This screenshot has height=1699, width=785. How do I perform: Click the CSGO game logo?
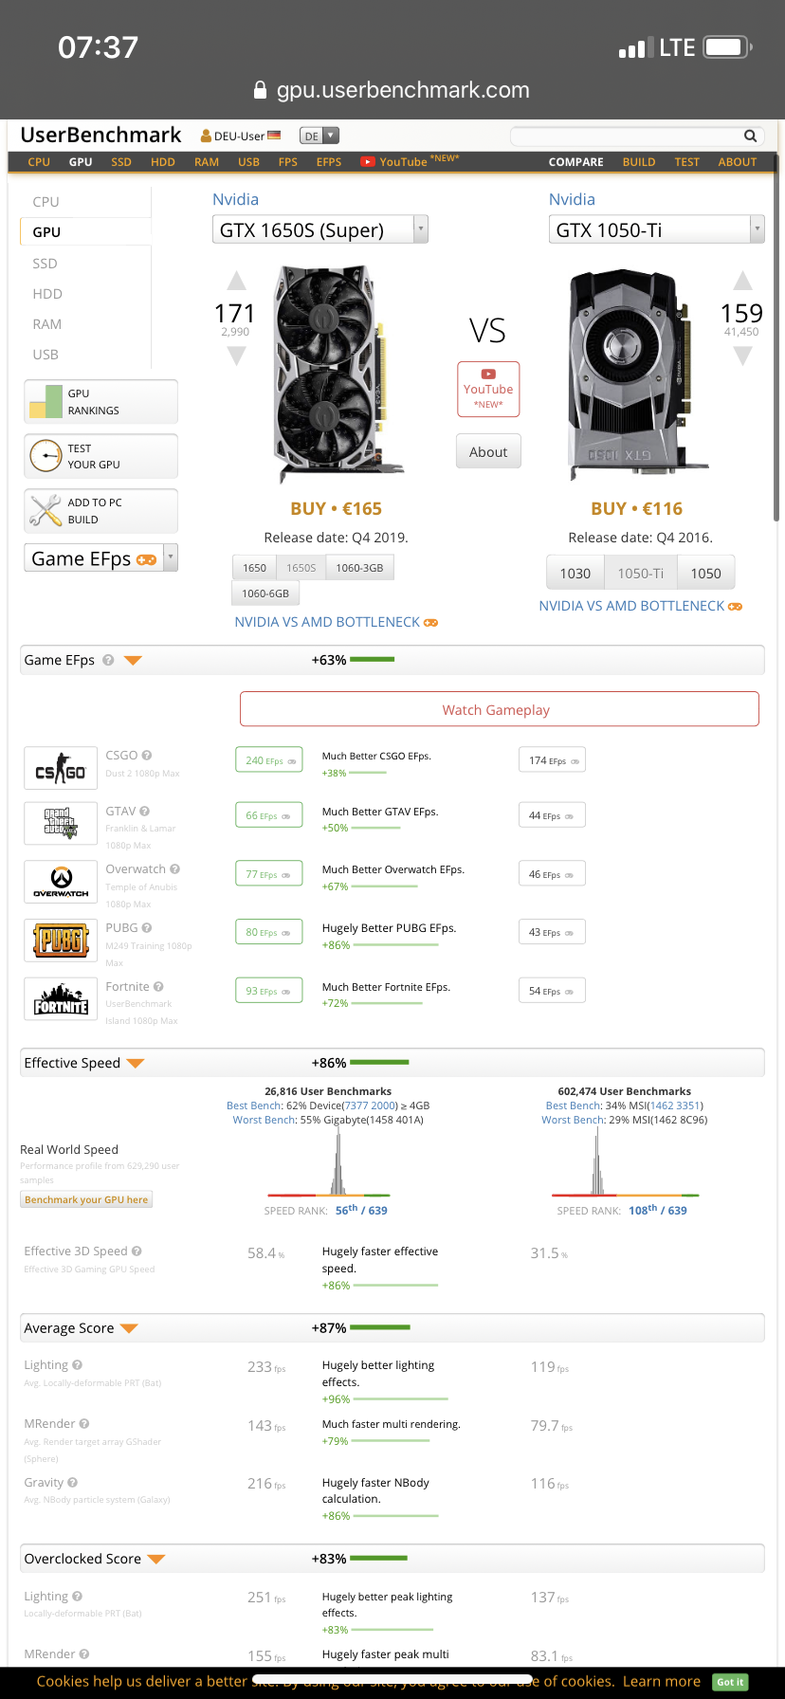pos(61,768)
